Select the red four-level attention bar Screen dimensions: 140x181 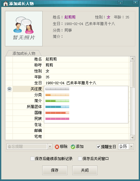coord(57,113)
